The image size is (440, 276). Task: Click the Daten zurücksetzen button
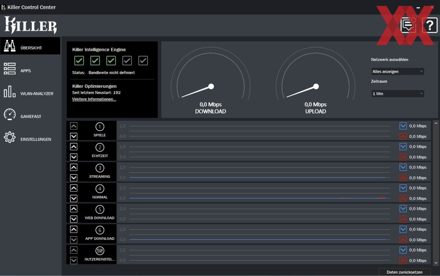[405, 272]
